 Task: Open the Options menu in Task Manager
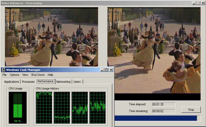14,75
